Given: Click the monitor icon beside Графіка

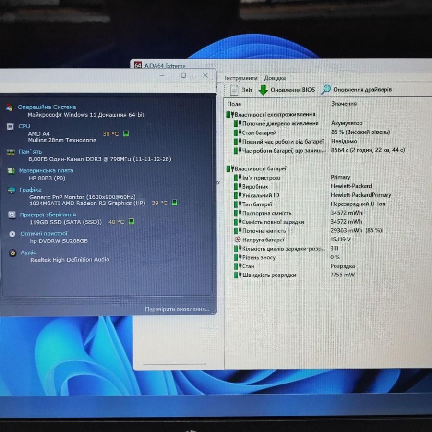Looking at the screenshot, I should pyautogui.click(x=12, y=190).
